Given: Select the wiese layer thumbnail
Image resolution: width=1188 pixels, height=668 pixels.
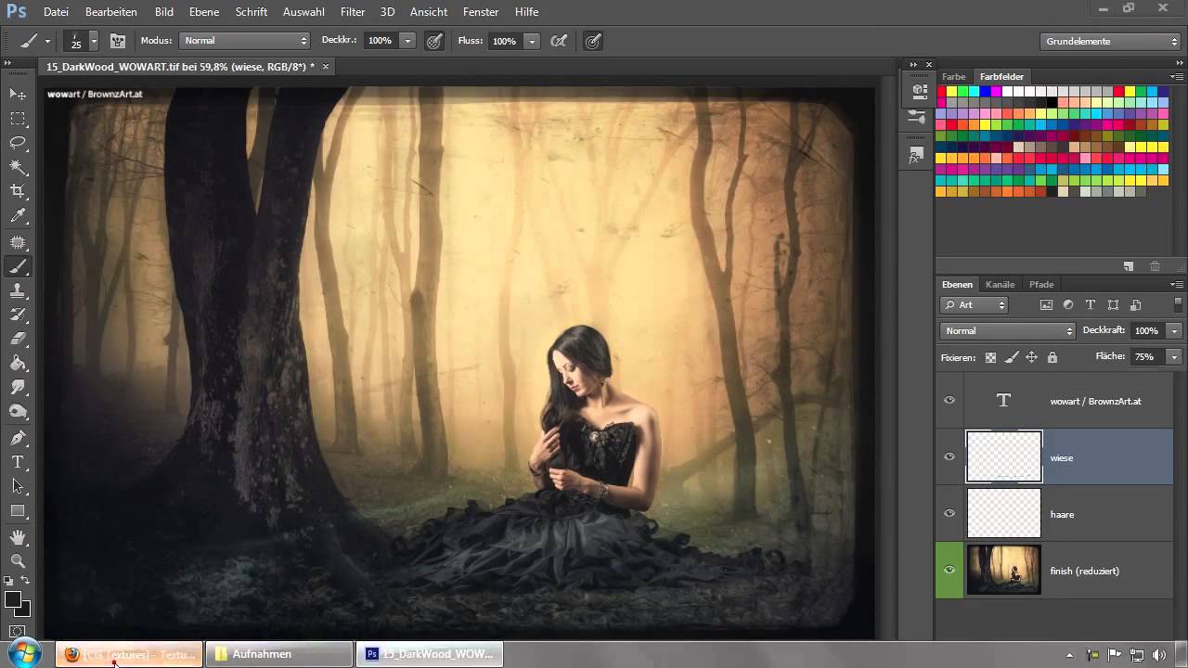Looking at the screenshot, I should [x=1004, y=456].
